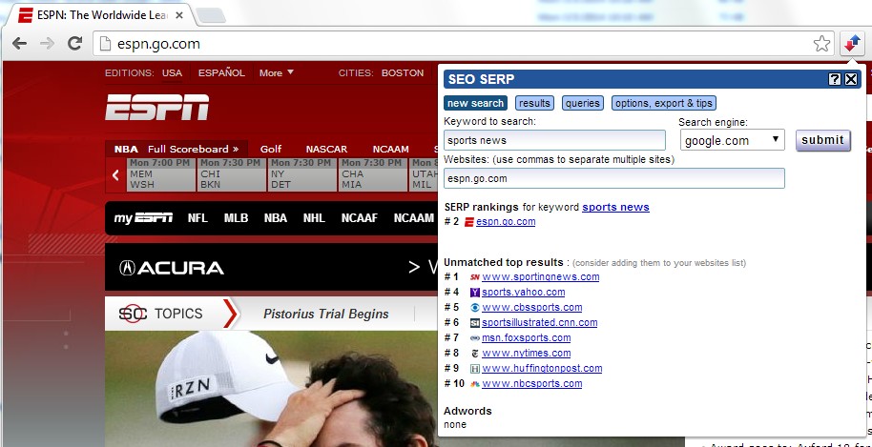Open sportsillustrated.cnn.com result link
The width and height of the screenshot is (872, 447).
click(539, 322)
